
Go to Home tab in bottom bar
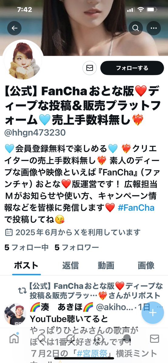[x=14, y=338]
